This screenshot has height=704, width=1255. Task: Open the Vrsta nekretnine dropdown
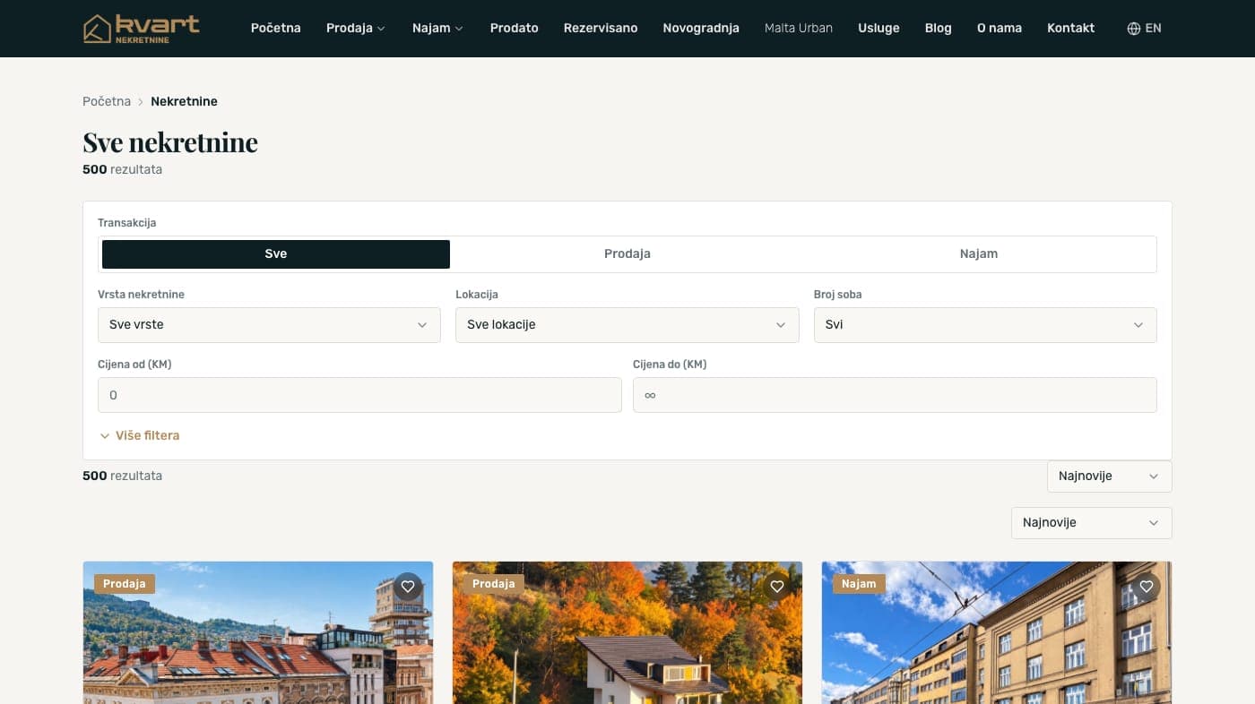(269, 325)
